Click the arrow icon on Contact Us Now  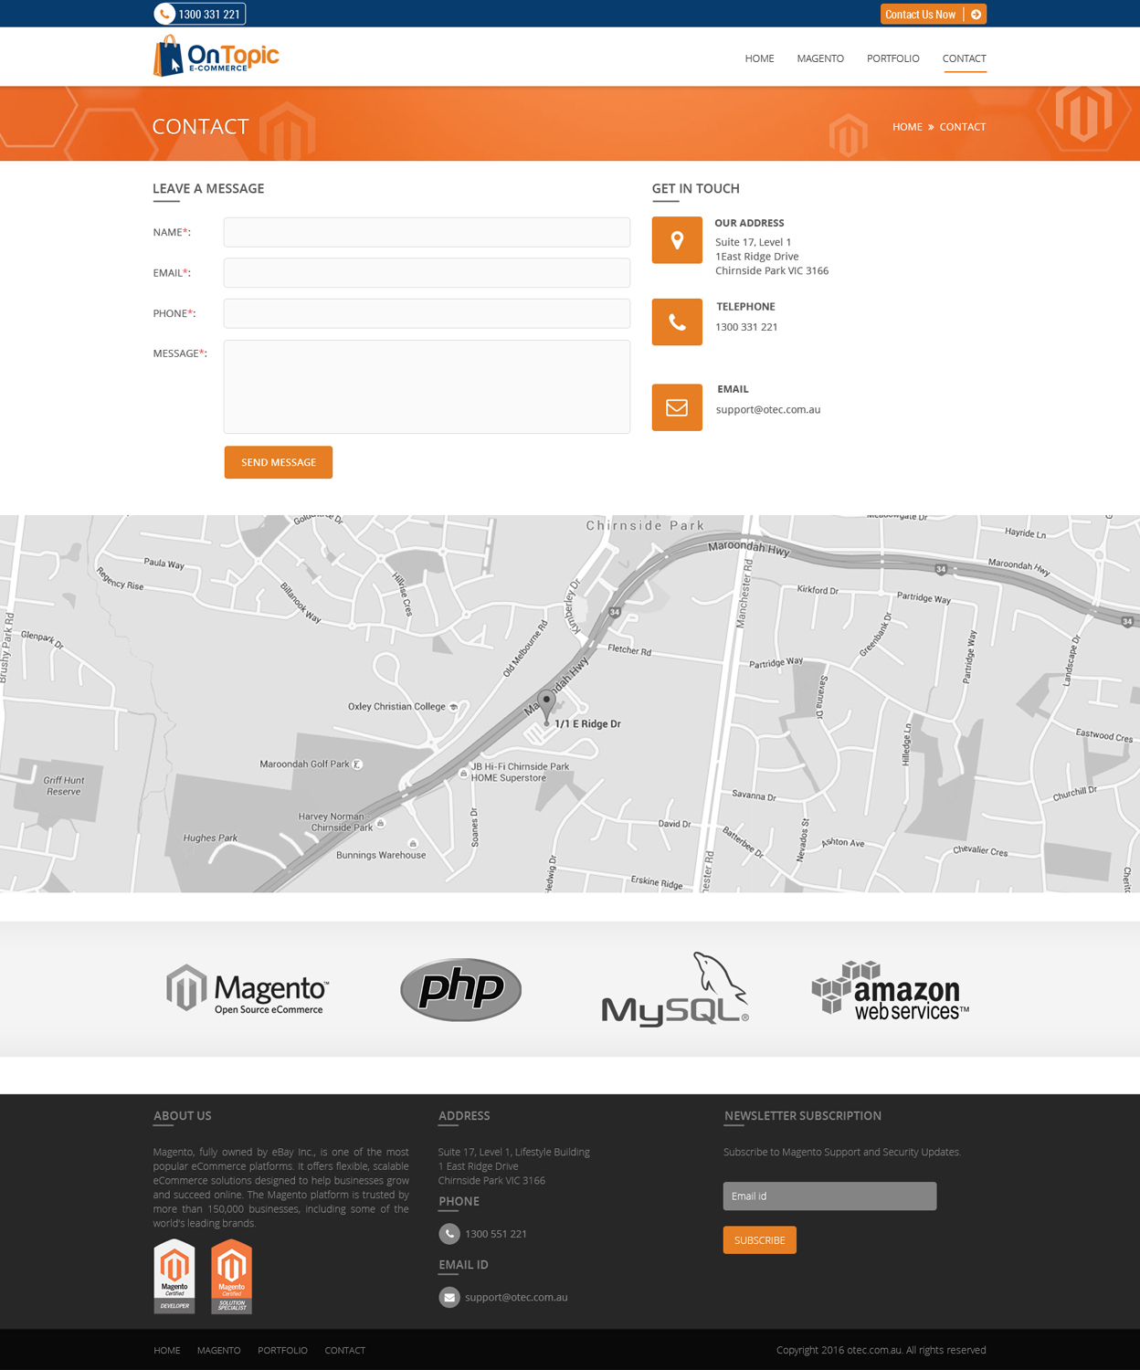[x=976, y=14]
